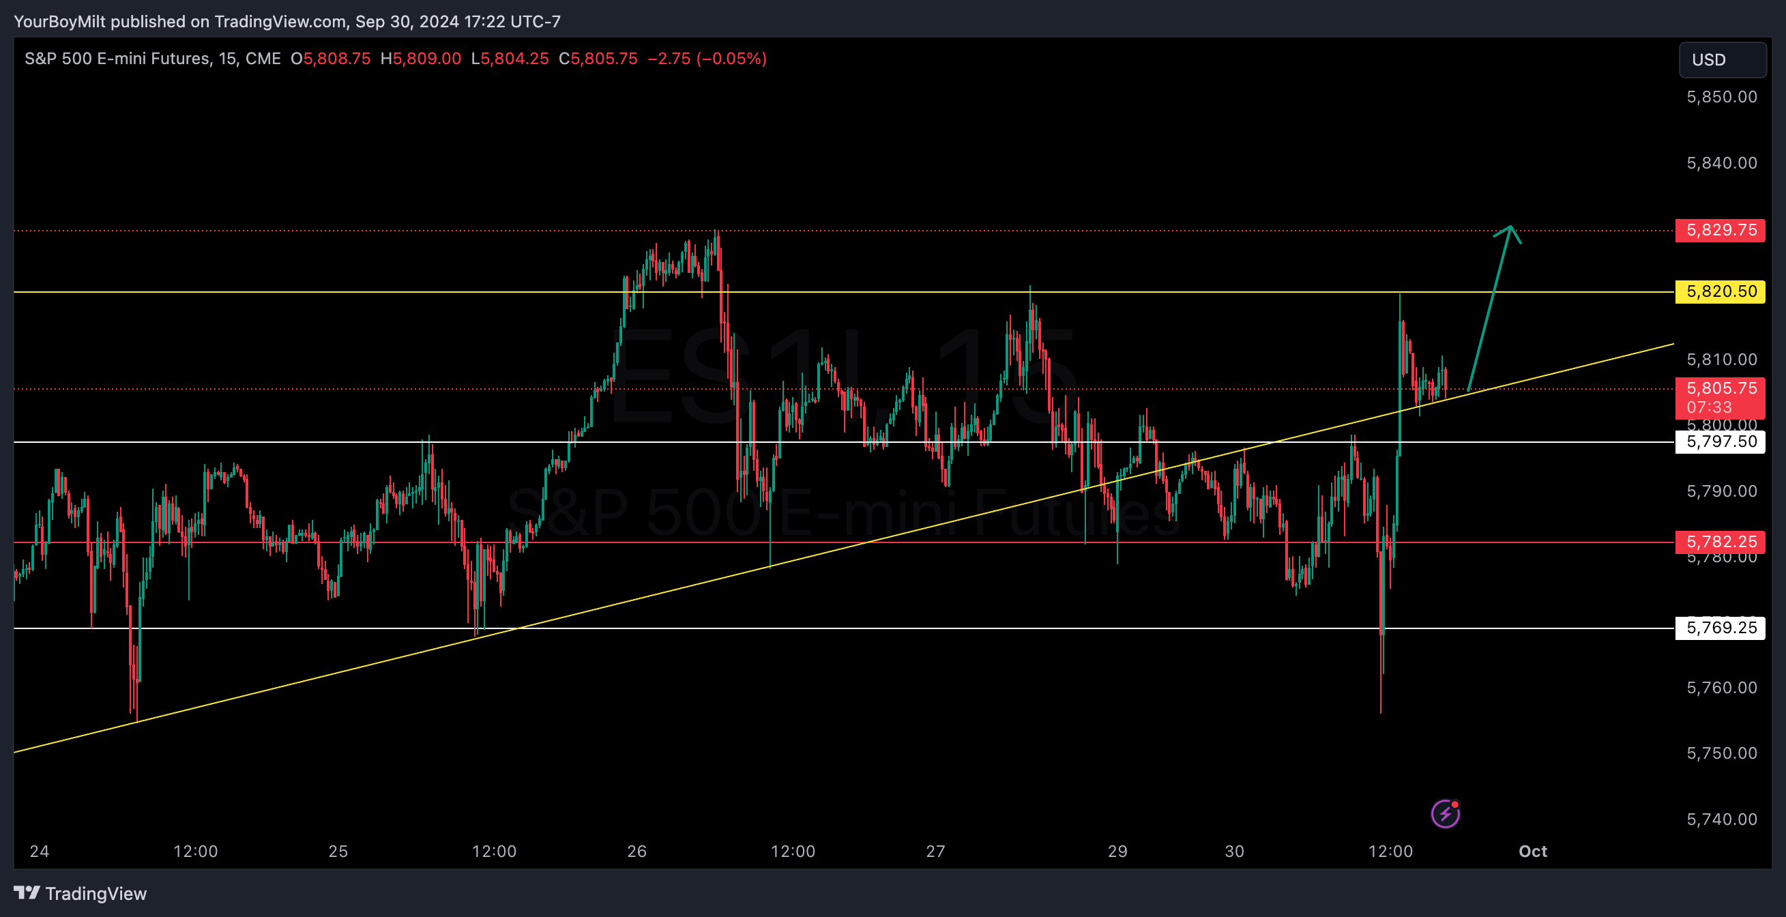
Task: Click the white 5,797.50 price label
Action: (1720, 442)
